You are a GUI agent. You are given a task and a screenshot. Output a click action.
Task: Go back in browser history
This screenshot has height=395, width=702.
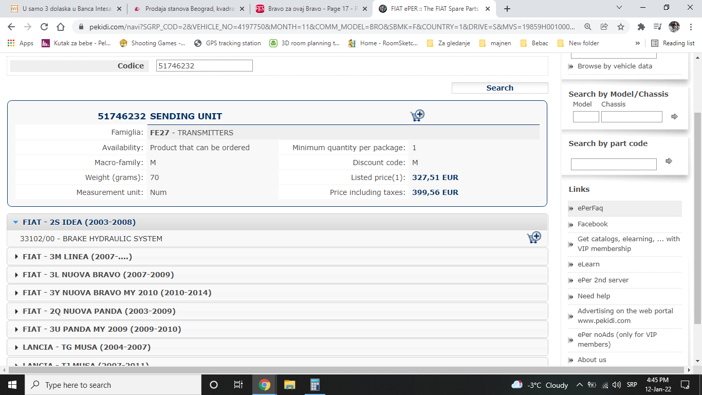(12, 27)
